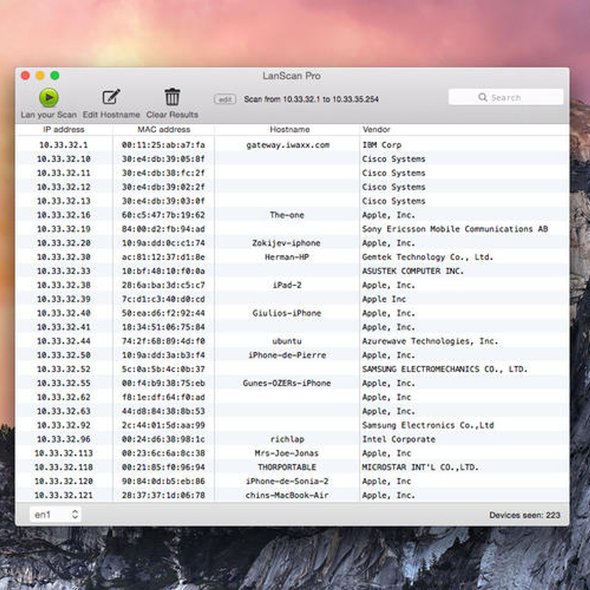Select hostname Herman-HP
590x590 pixels.
287,257
